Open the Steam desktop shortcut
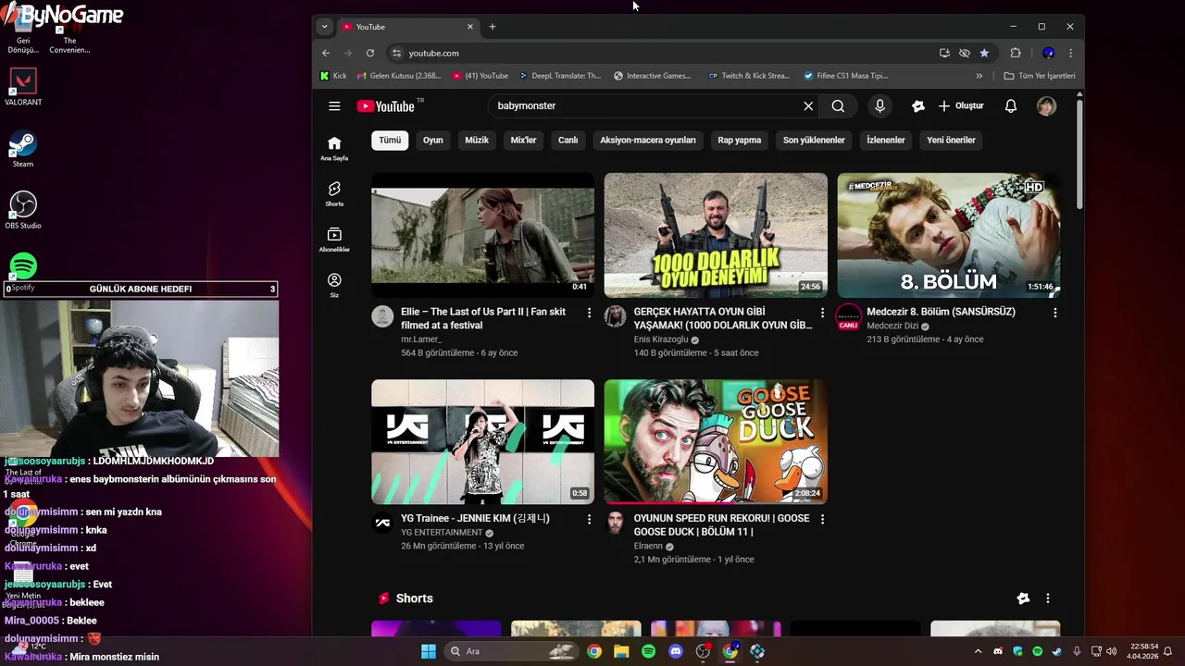The image size is (1185, 666). pyautogui.click(x=23, y=150)
